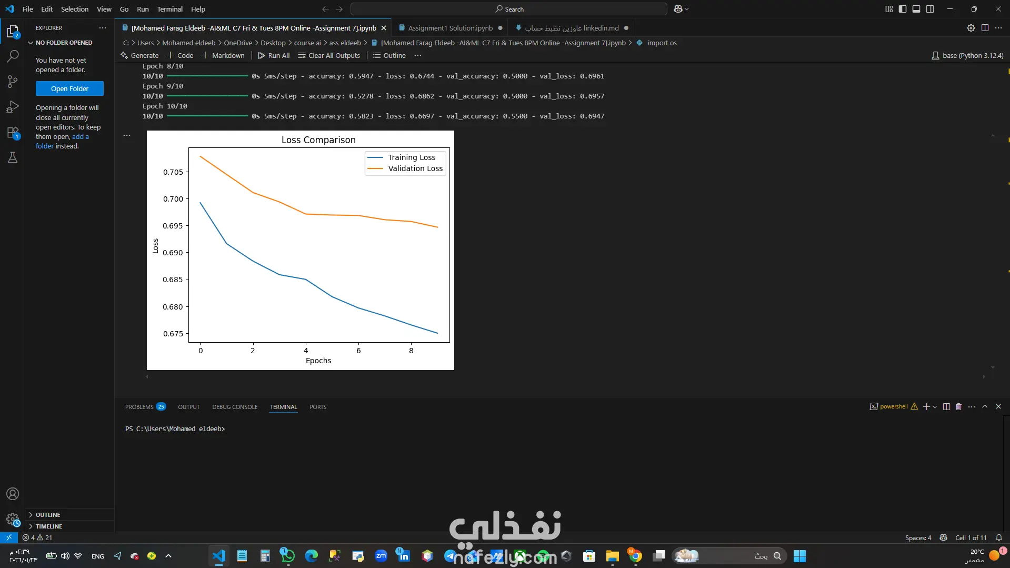Screen dimensions: 1010x568
Task: Close the terminal panel
Action: click(998, 406)
